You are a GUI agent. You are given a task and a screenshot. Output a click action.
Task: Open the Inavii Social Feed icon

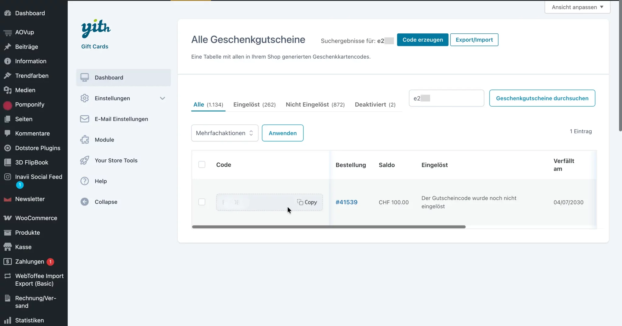8,177
